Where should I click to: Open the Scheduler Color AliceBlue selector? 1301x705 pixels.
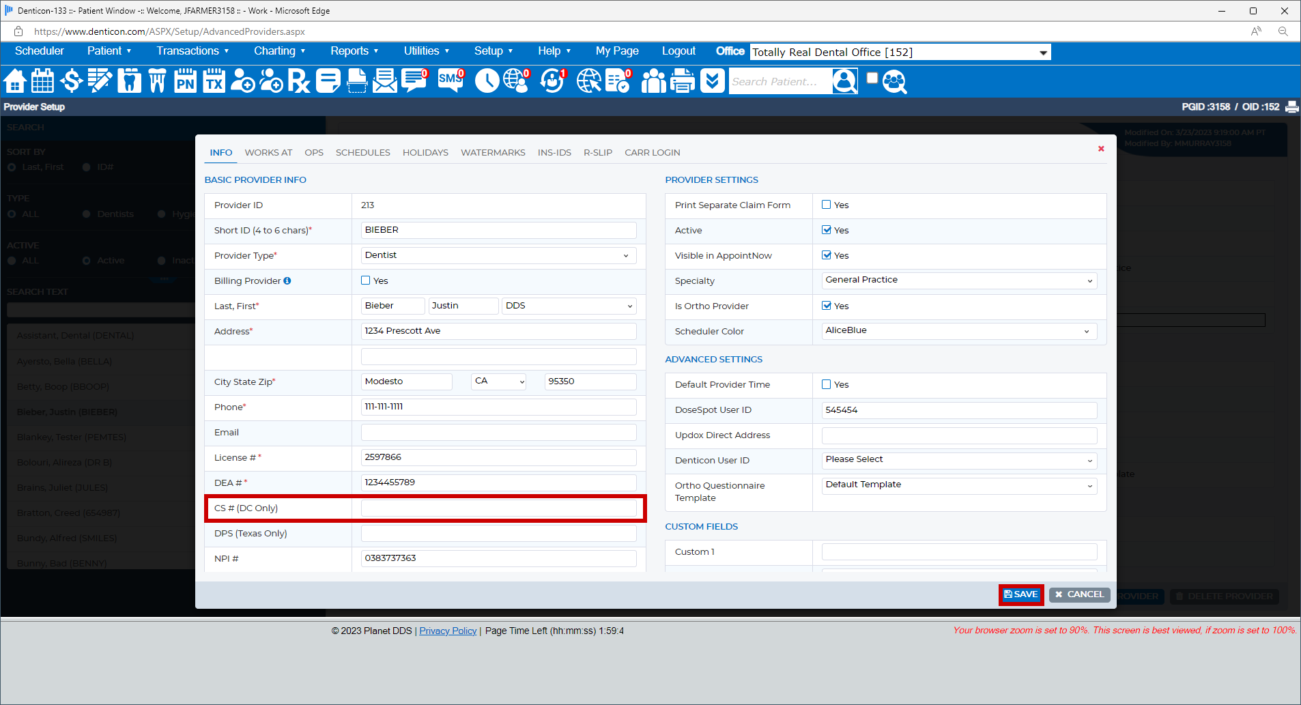[x=959, y=331]
